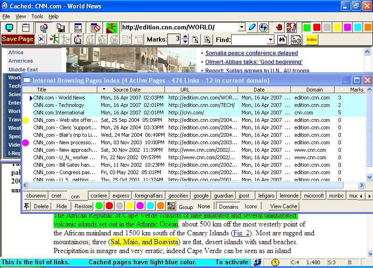Screen dimensions: 373x268
Task: Click the binoculars Find icon
Action: coord(282,40)
